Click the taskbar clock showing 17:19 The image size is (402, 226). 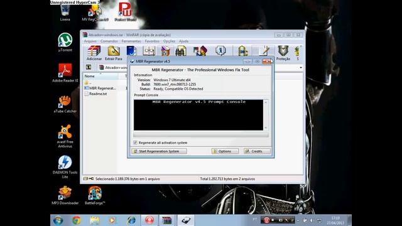click(335, 220)
